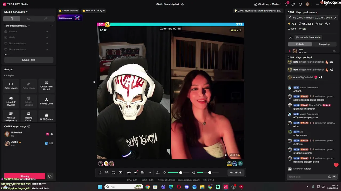Dismiss the USD earnings notification banner
The width and height of the screenshot is (341, 191).
click(x=335, y=18)
